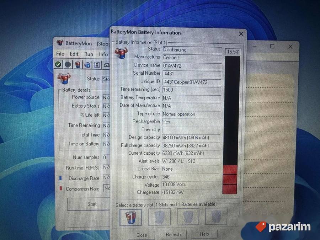Click the Start button in BatteryMon window
The width and height of the screenshot is (320, 240).
click(89, 204)
